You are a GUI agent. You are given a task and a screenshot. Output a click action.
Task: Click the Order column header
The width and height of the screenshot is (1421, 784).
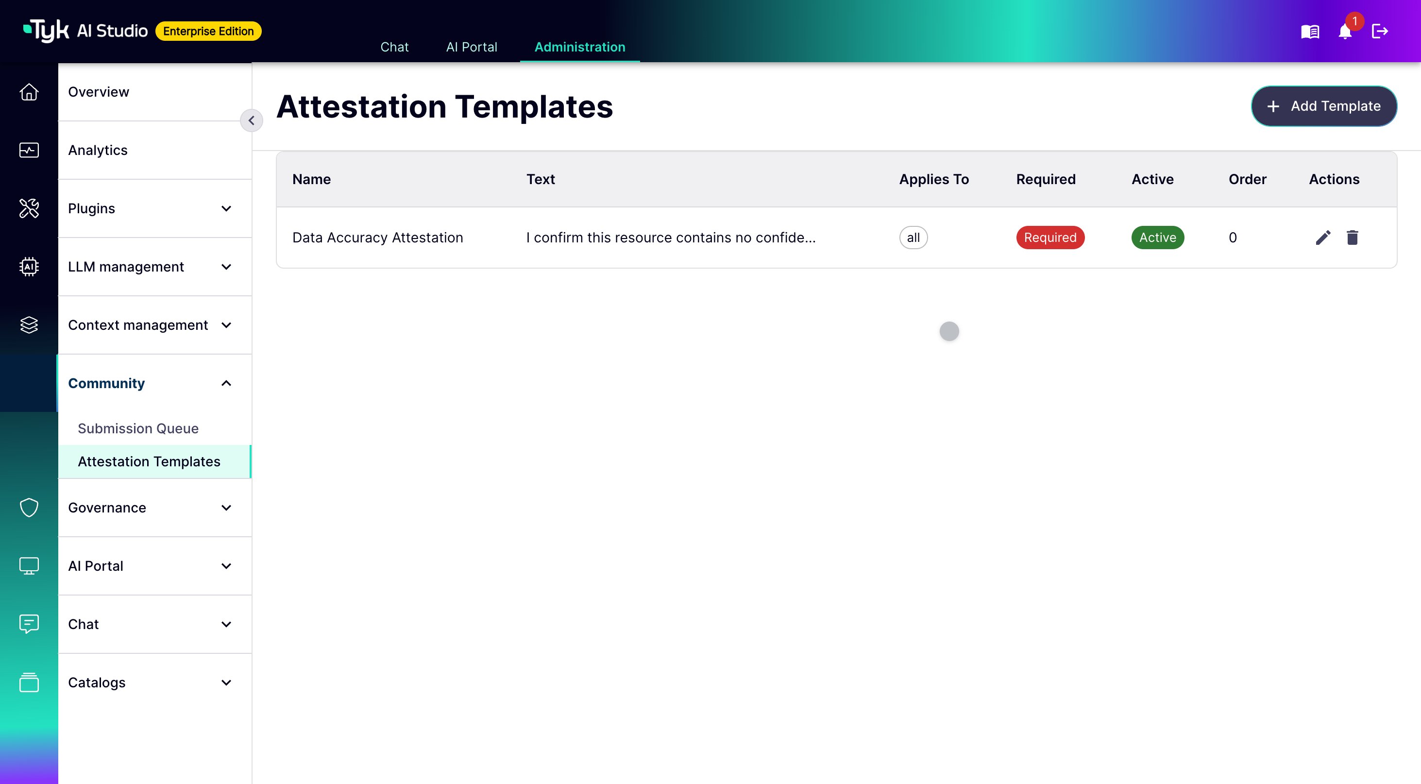(1247, 179)
